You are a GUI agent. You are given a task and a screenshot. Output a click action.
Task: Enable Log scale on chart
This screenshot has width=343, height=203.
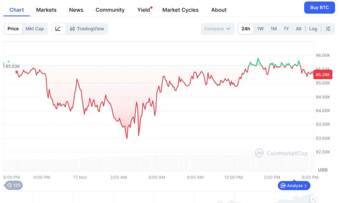[313, 29]
